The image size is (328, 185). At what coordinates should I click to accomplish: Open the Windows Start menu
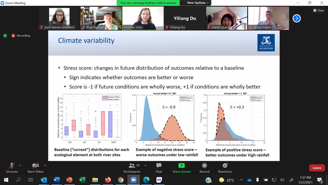pos(5,180)
